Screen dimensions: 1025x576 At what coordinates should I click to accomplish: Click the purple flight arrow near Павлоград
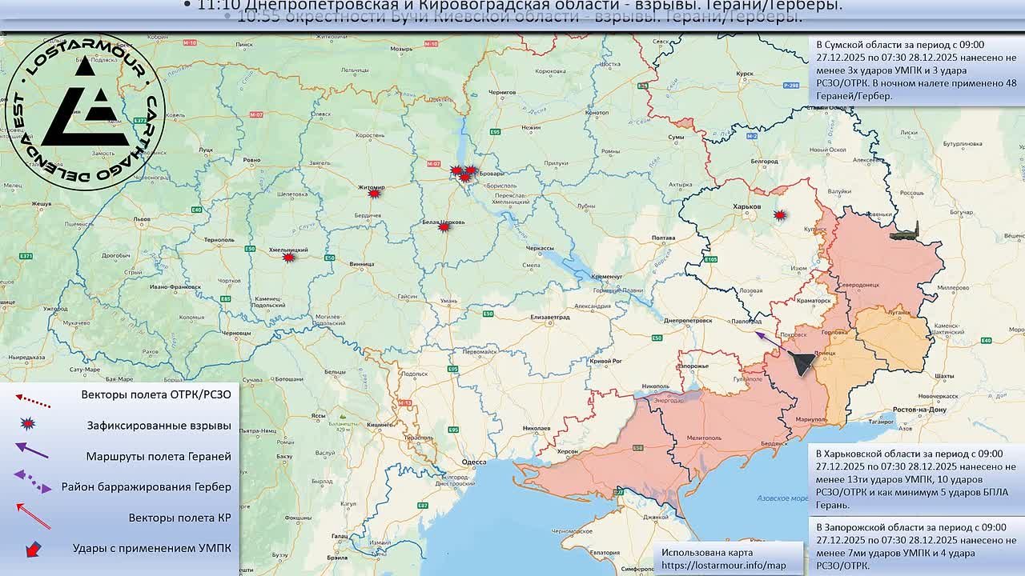[x=769, y=340]
